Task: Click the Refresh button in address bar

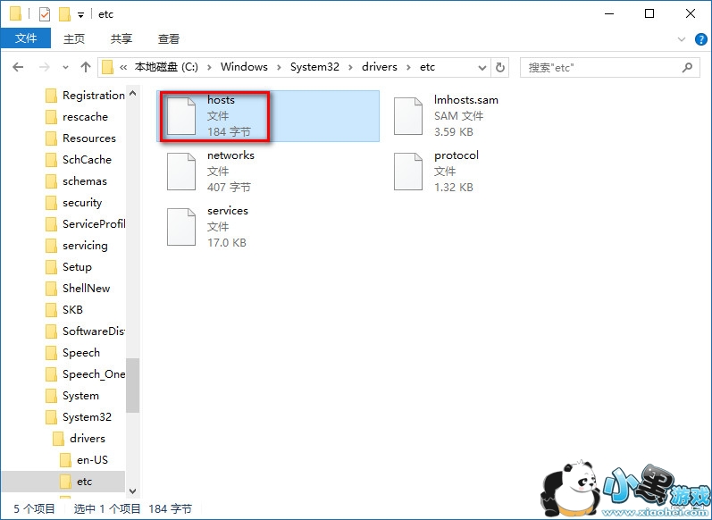Action: (x=500, y=67)
